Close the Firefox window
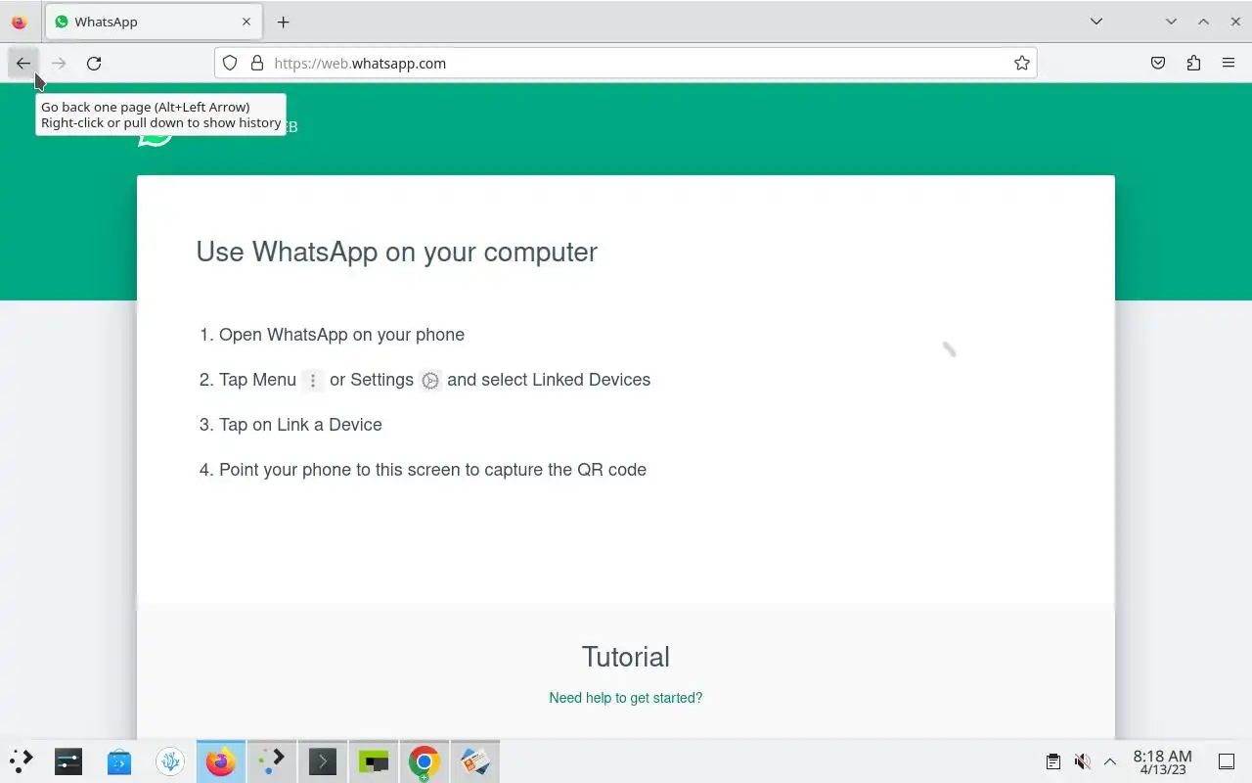 [x=1235, y=22]
